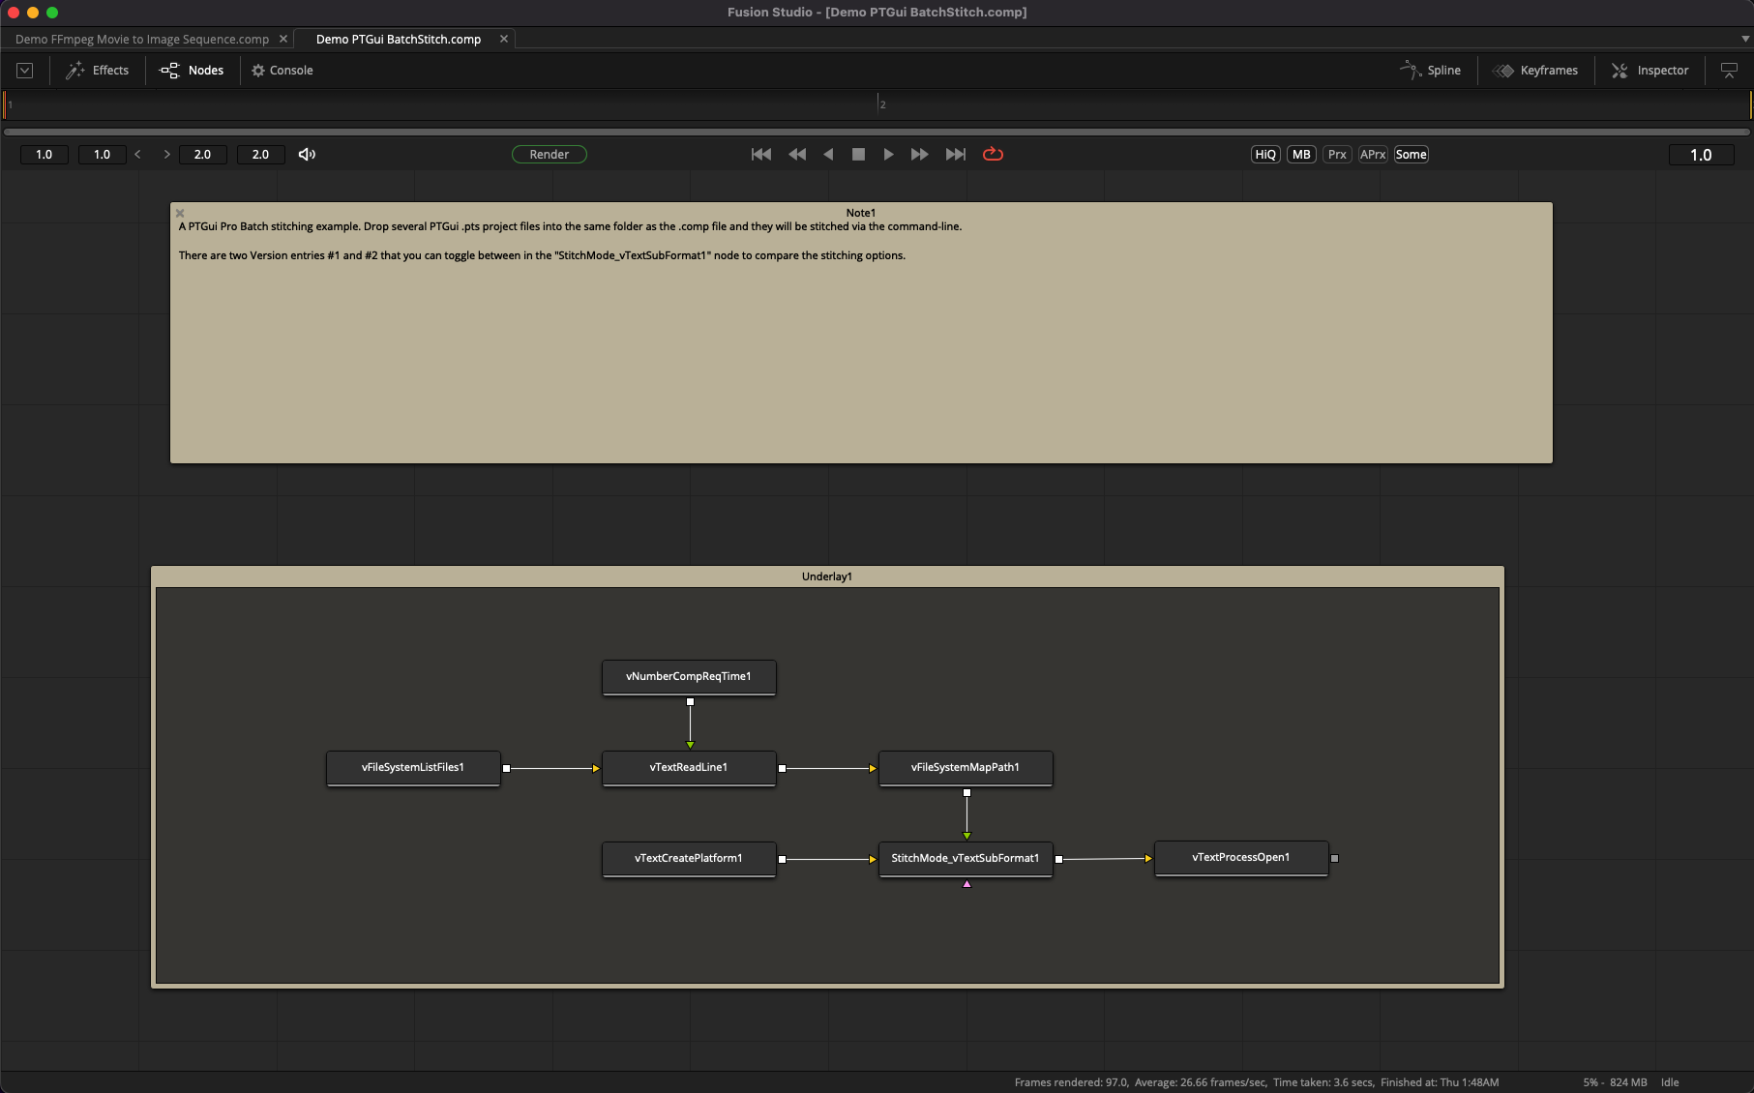The image size is (1754, 1093).
Task: Open the Effects library panel
Action: tap(97, 71)
